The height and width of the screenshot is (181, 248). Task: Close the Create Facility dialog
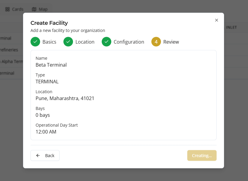point(217,20)
